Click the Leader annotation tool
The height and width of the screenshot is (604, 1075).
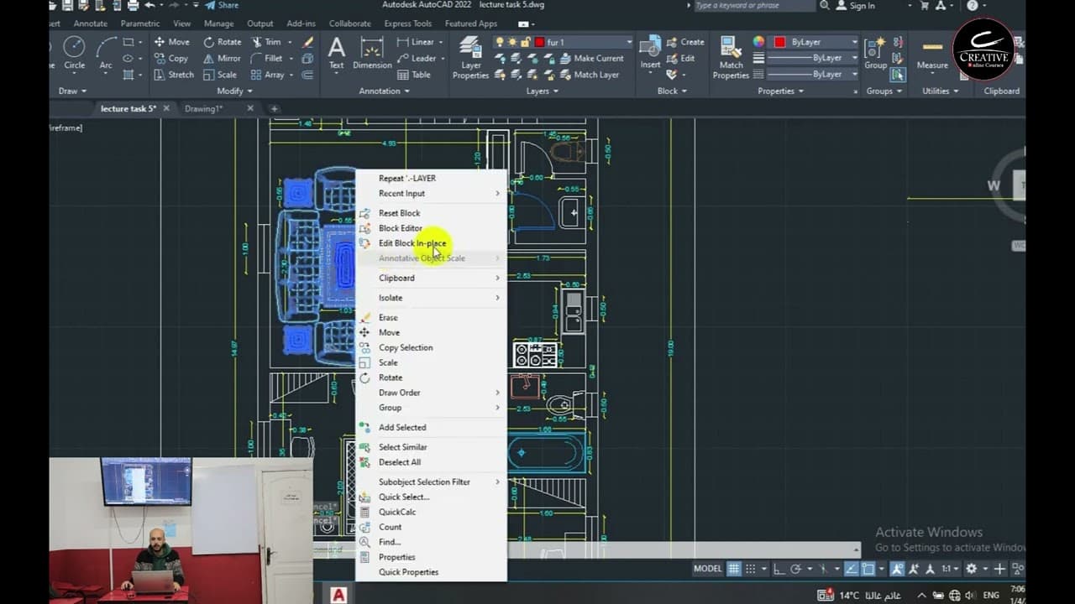pos(417,59)
